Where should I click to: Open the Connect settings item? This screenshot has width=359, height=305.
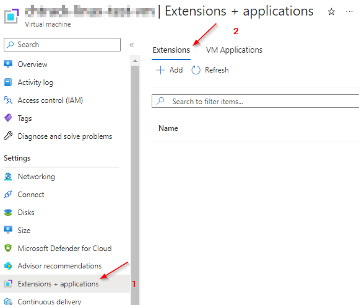[31, 195]
